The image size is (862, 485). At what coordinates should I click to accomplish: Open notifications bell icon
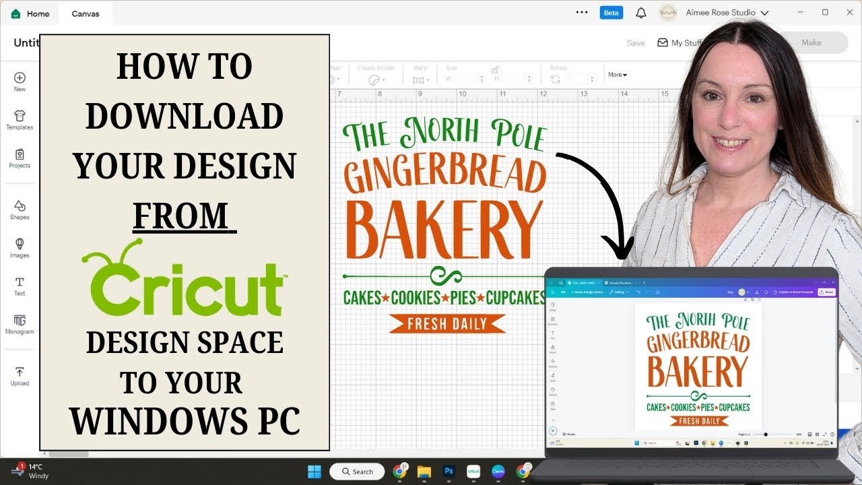(x=641, y=13)
